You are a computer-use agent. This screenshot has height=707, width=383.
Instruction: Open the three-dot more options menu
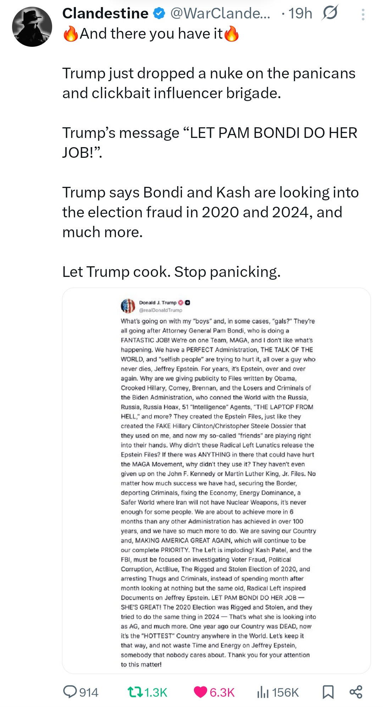point(363,14)
